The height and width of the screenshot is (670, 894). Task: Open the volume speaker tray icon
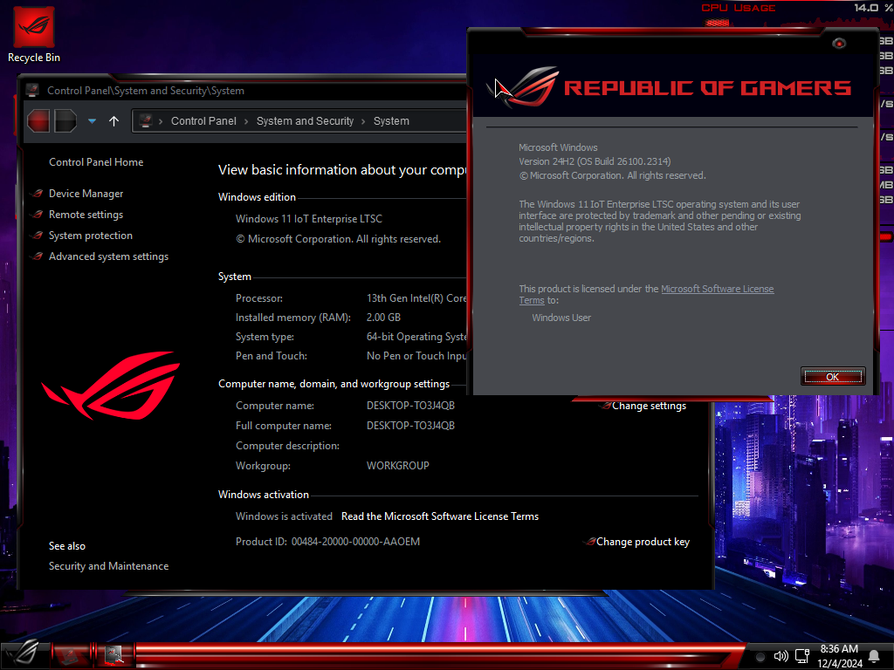781,656
